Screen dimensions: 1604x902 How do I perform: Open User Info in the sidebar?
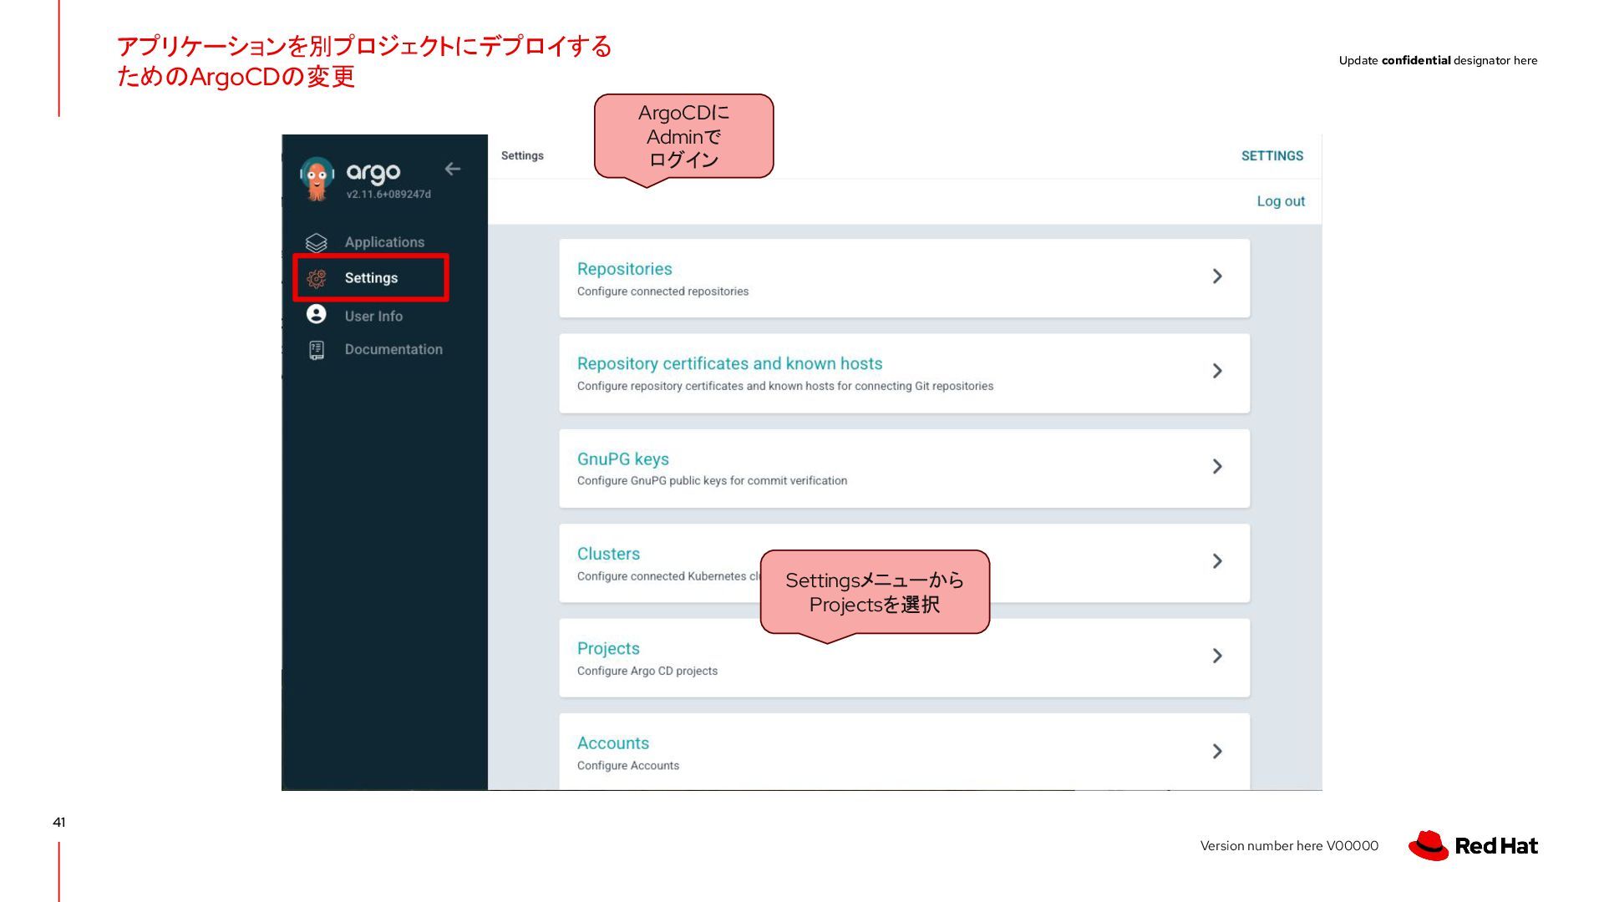click(x=373, y=317)
